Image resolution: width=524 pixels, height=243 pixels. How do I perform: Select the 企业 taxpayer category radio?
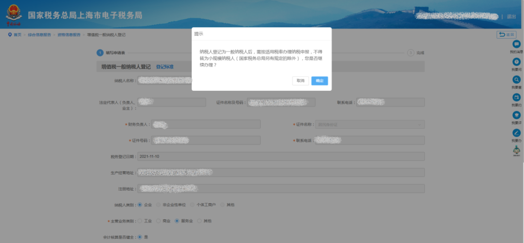(x=141, y=205)
